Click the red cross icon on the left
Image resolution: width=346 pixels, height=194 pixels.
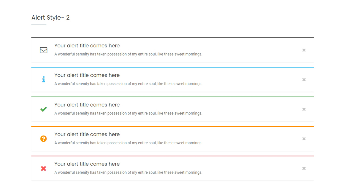click(44, 168)
